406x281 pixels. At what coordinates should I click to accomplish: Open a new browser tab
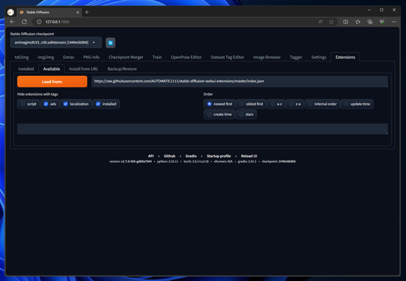click(87, 12)
